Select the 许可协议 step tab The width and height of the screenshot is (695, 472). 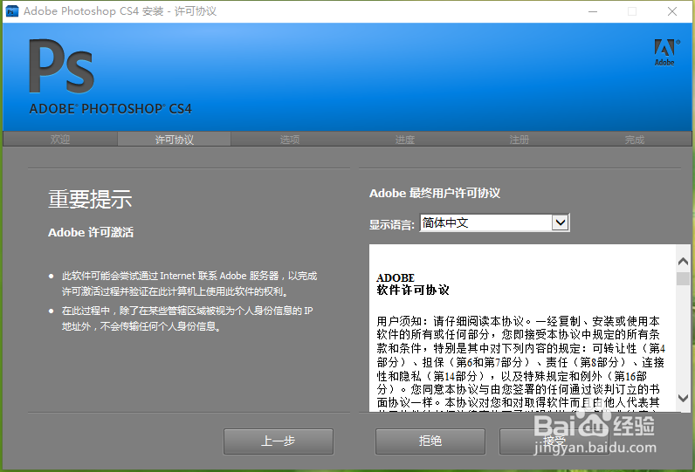pos(175,140)
